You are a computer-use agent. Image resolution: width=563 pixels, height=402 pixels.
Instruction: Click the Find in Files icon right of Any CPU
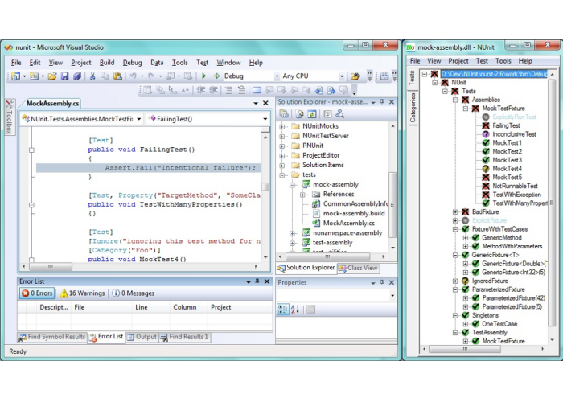355,76
